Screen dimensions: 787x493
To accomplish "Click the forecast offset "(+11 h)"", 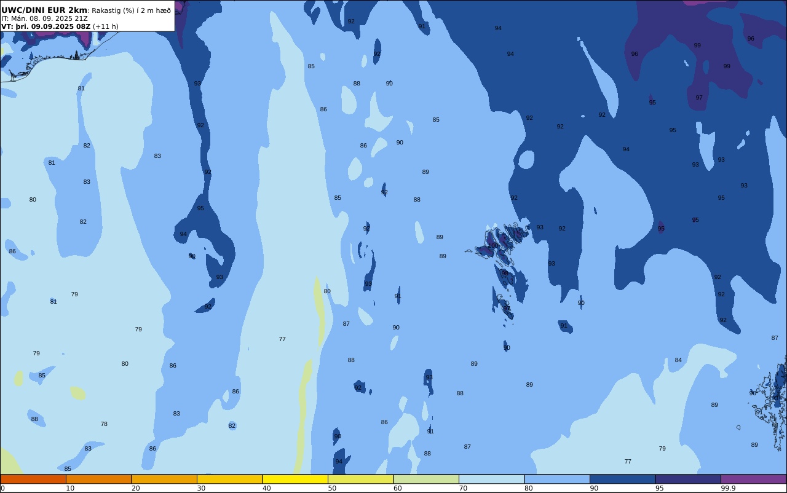I will (x=106, y=26).
